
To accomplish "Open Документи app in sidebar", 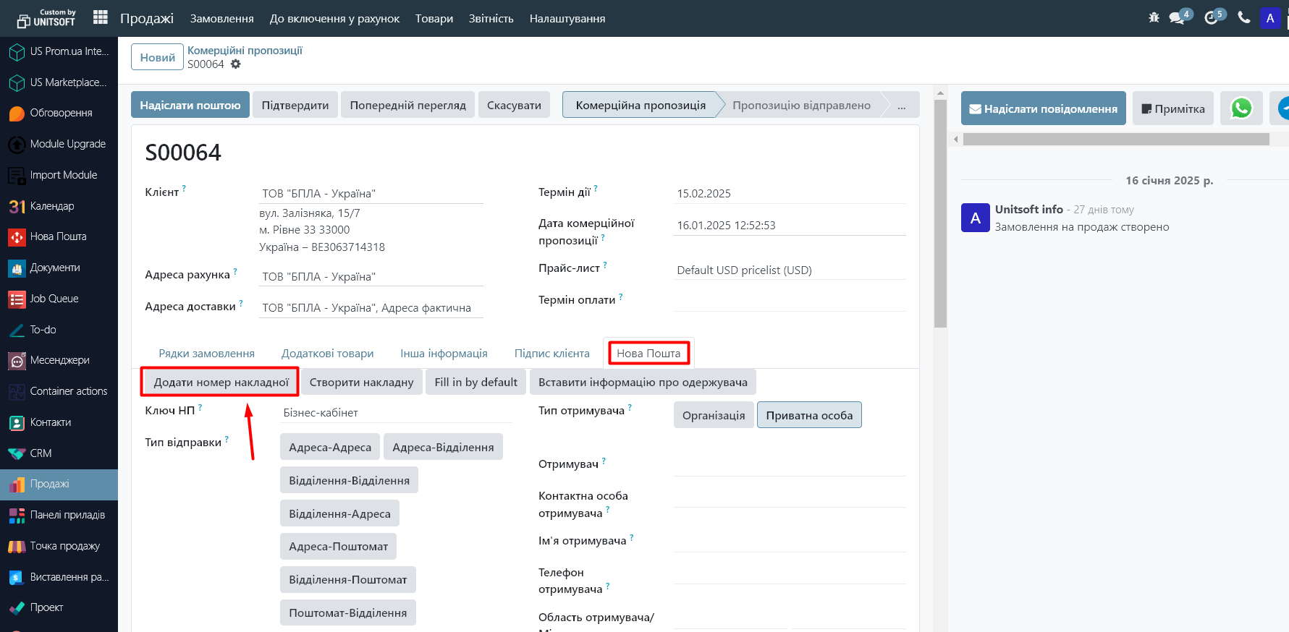I will (59, 268).
